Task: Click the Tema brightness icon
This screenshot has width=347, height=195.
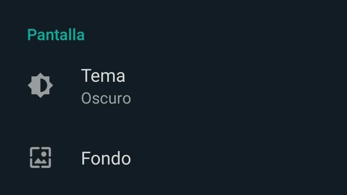Action: (x=40, y=85)
